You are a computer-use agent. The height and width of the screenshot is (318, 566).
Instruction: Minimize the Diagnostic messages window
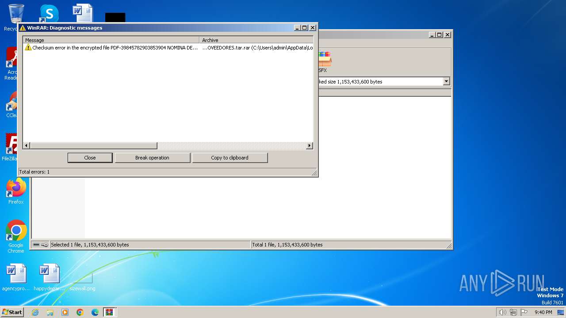point(297,28)
